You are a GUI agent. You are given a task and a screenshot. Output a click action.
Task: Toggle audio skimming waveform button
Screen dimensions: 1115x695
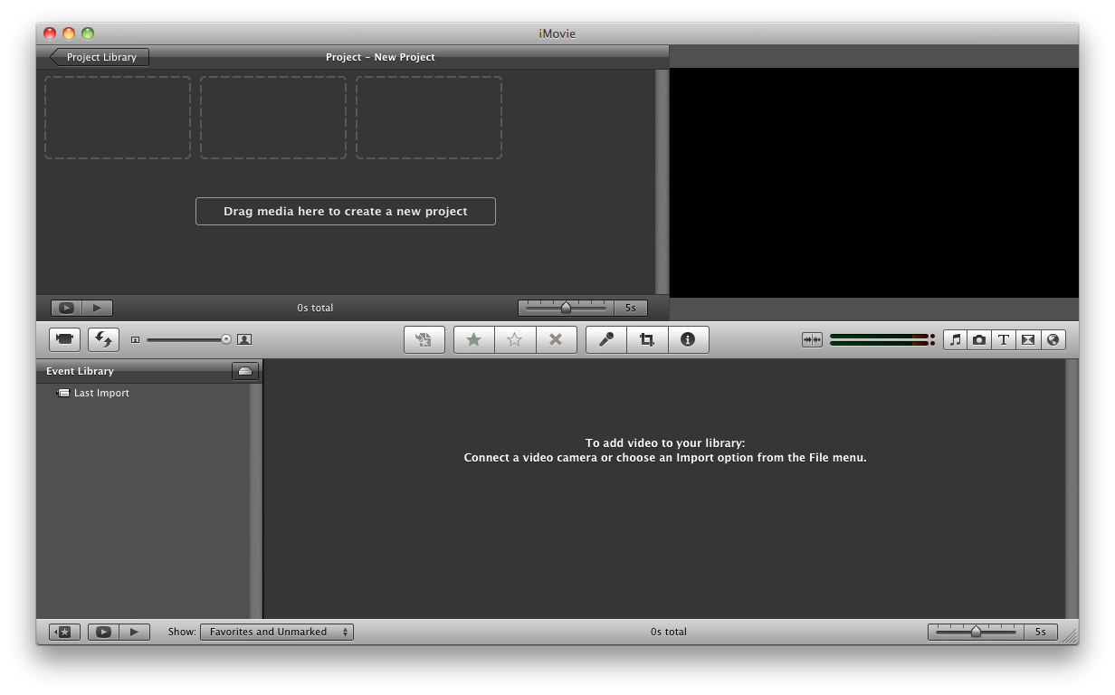[x=812, y=339]
